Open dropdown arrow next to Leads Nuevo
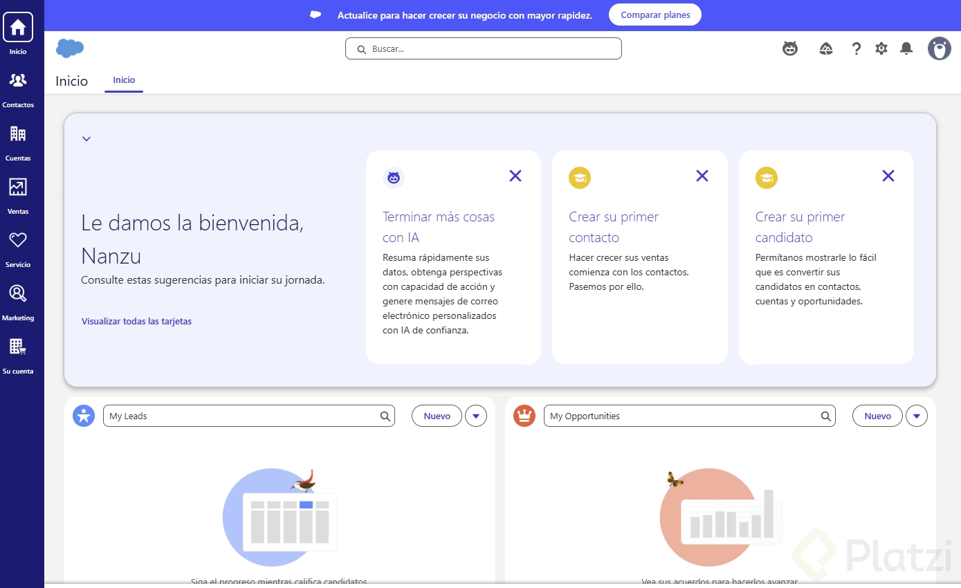961x588 pixels. click(x=476, y=416)
